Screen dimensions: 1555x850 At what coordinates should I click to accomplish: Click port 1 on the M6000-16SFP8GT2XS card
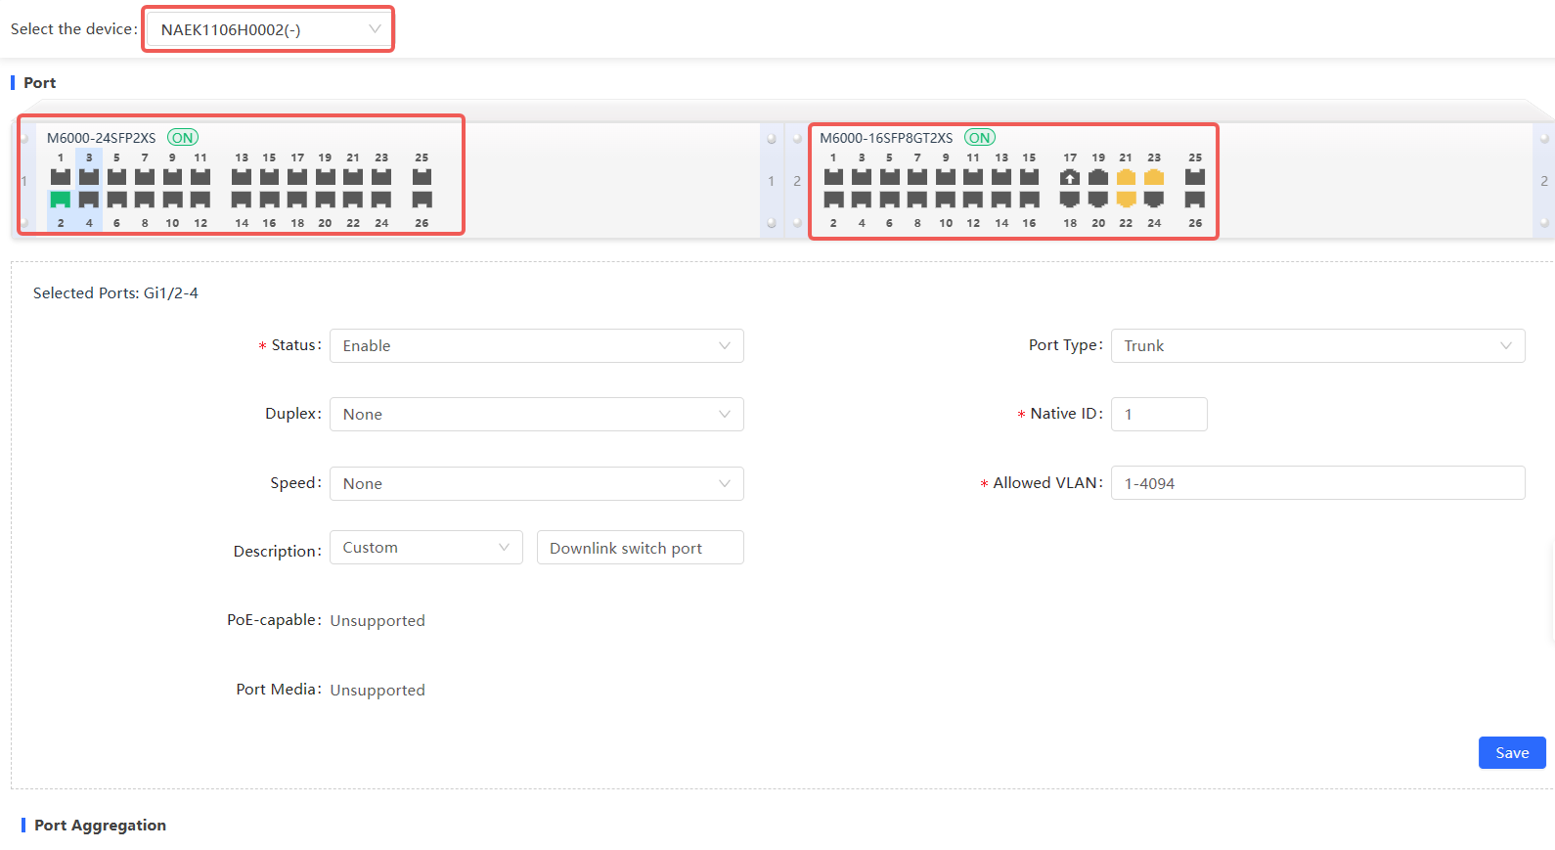coord(833,177)
